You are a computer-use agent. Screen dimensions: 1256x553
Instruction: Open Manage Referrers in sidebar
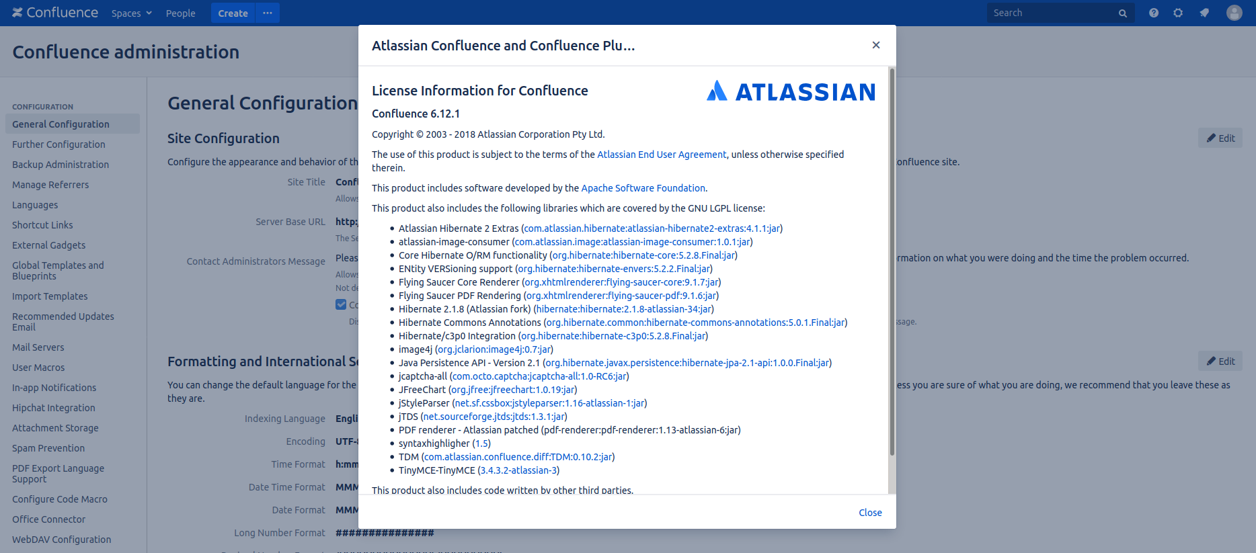[x=50, y=185]
